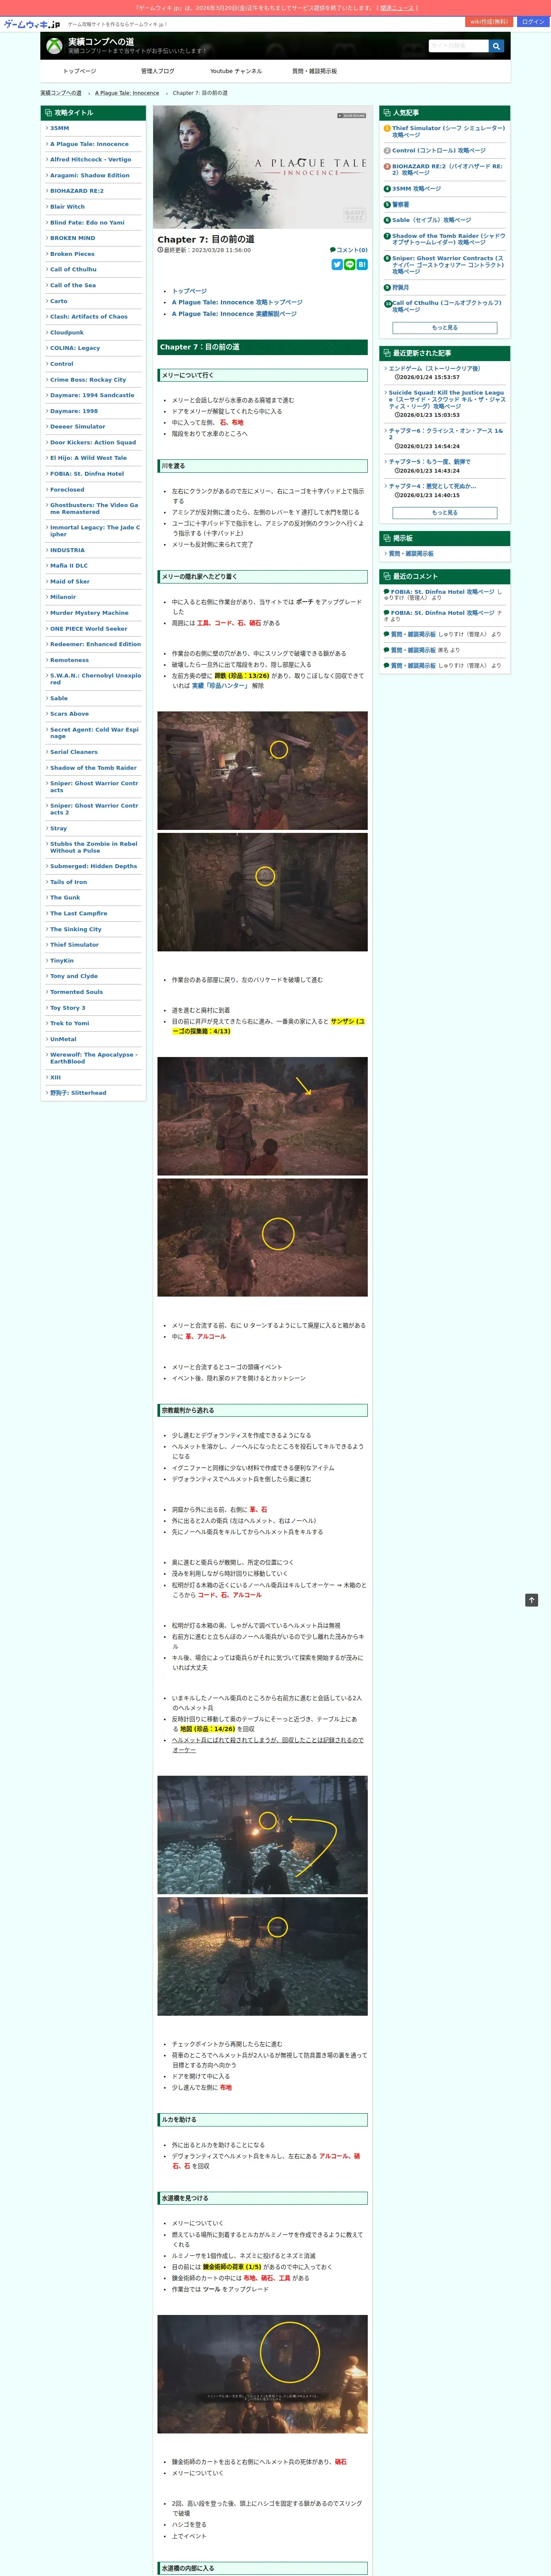The width and height of the screenshot is (551, 2576).
Task: Open Stray sidebar entry
Action: [x=58, y=828]
